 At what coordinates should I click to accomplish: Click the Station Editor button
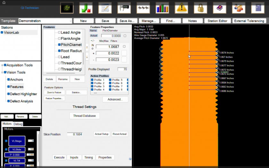tap(217, 21)
